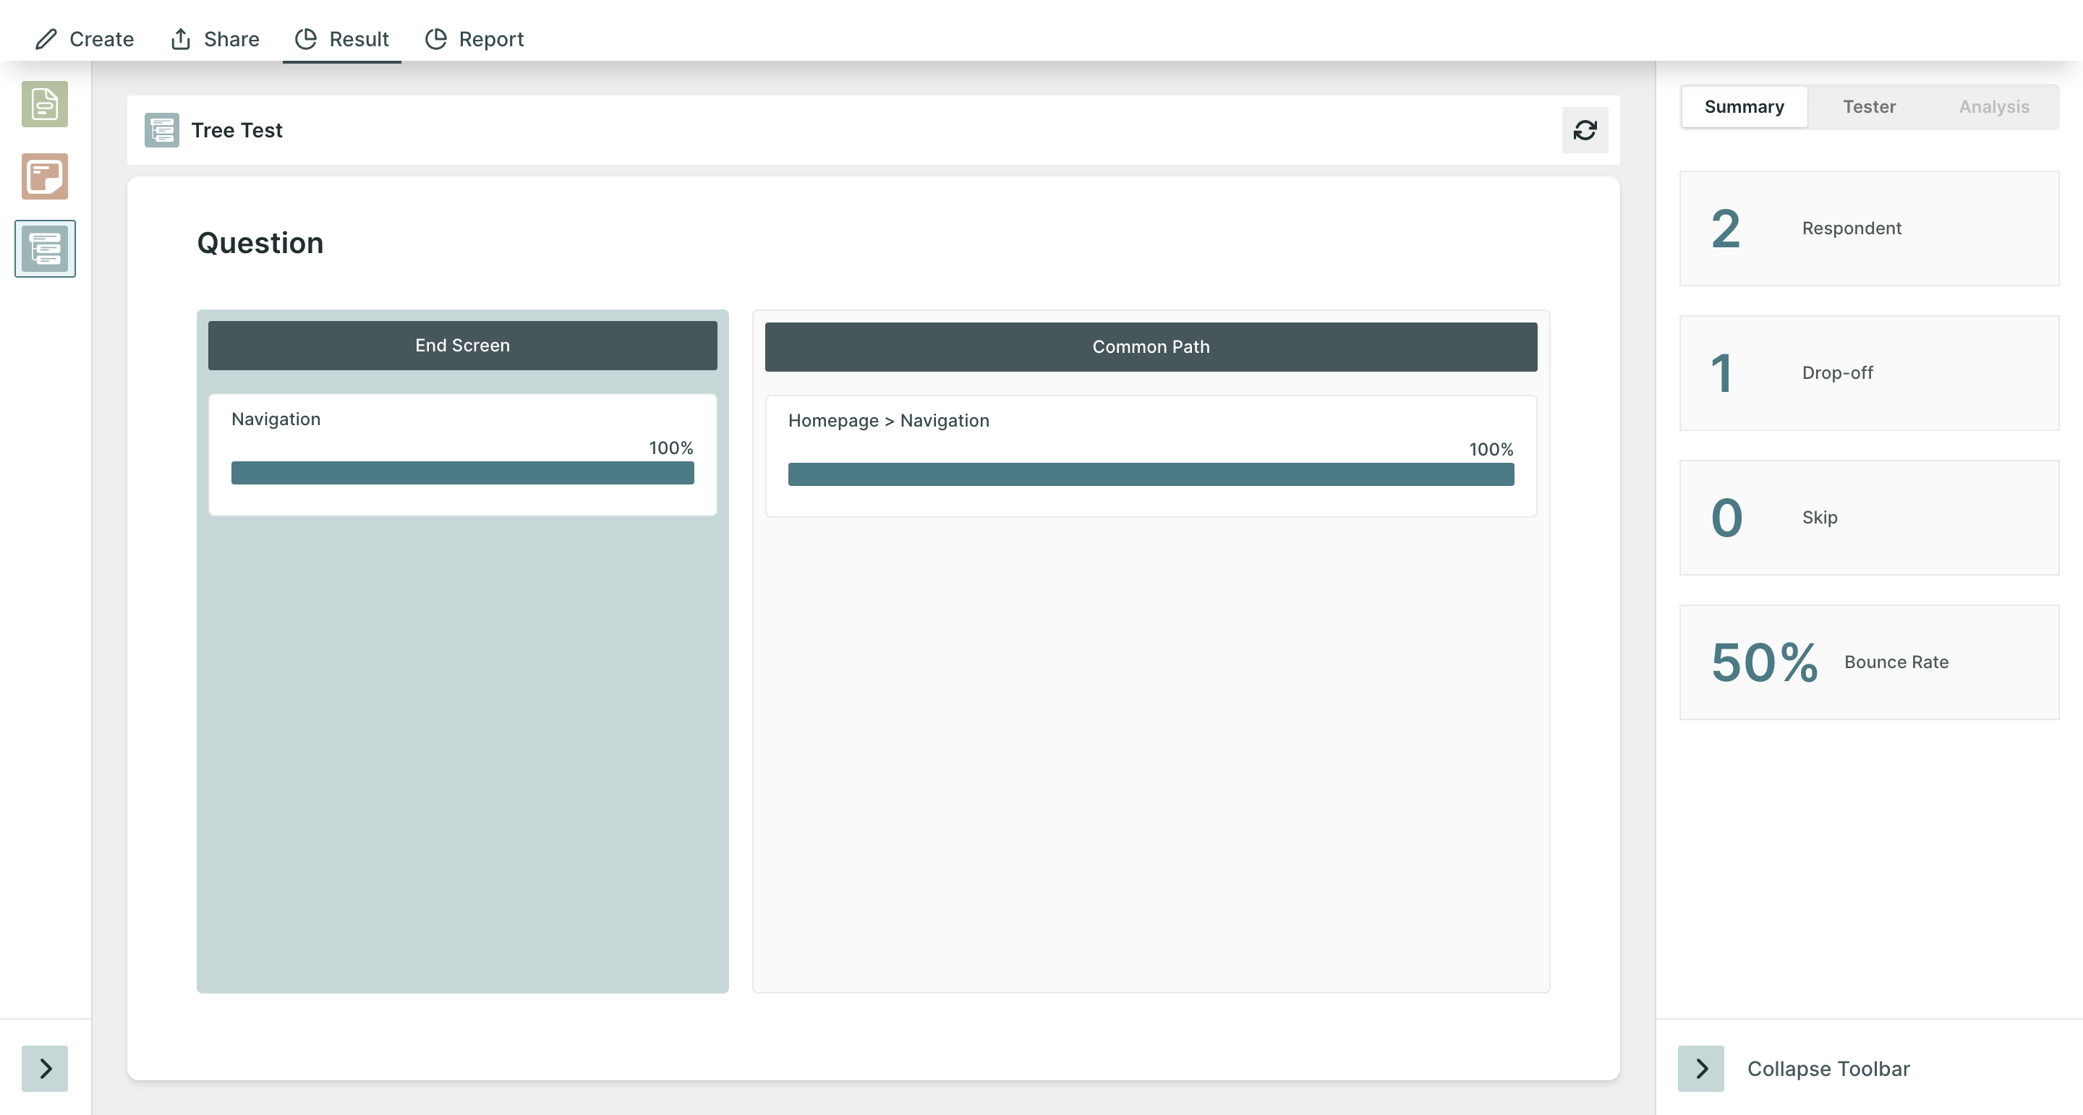Open the green document section icon in sidebar
This screenshot has width=2083, height=1115.
click(44, 104)
